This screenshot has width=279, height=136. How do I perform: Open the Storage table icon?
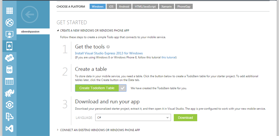coord(10,81)
